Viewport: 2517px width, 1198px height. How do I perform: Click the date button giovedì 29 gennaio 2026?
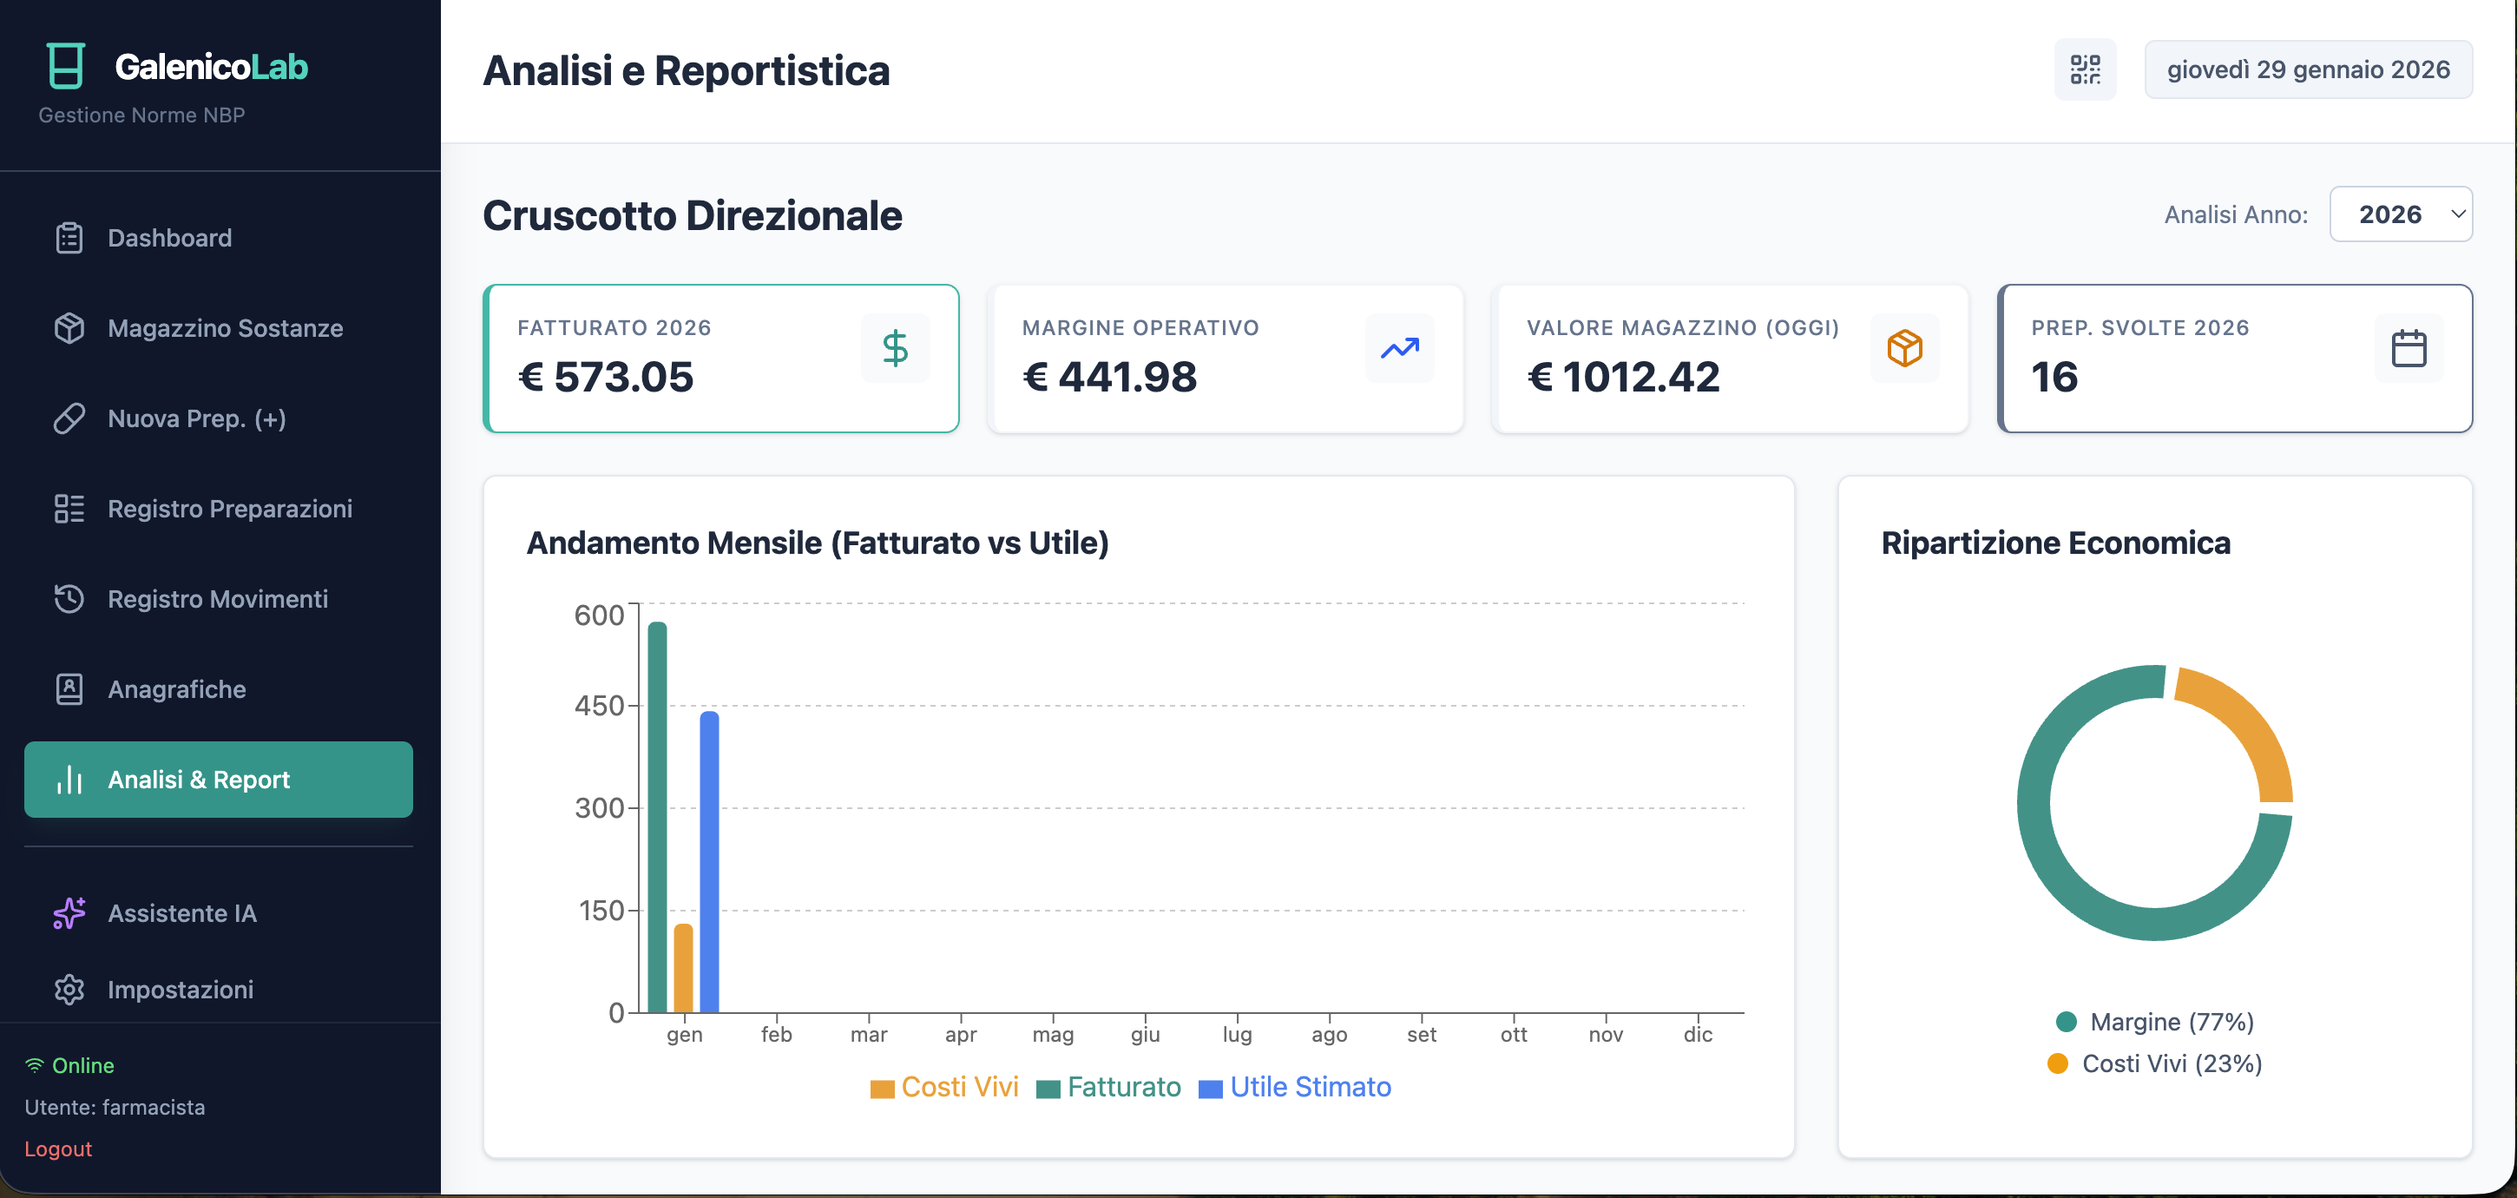[x=2307, y=69]
